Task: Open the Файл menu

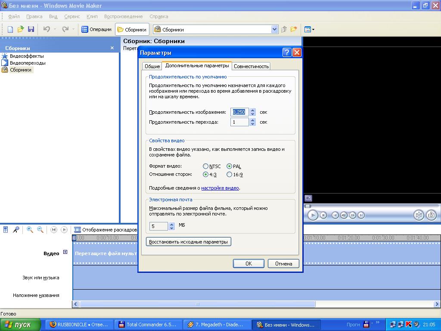Action: [14, 16]
